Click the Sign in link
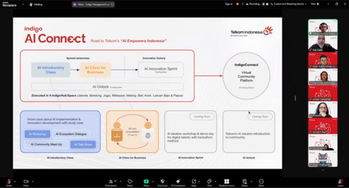 click(229, 4)
